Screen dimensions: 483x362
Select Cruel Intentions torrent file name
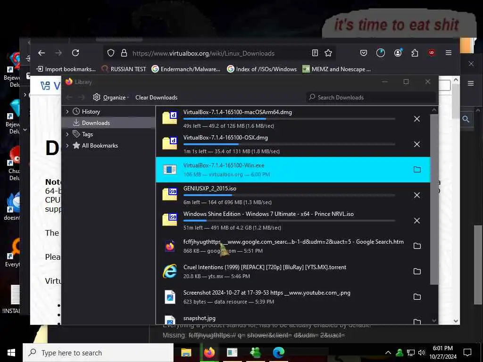click(265, 267)
